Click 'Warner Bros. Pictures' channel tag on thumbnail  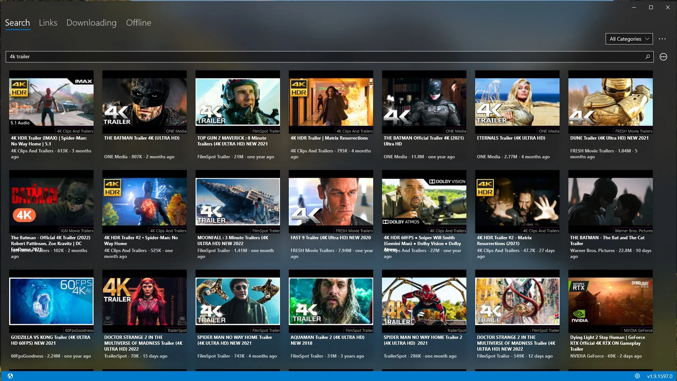(633, 231)
